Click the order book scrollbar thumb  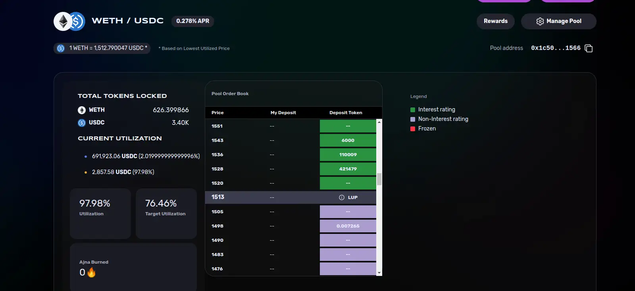pyautogui.click(x=379, y=179)
